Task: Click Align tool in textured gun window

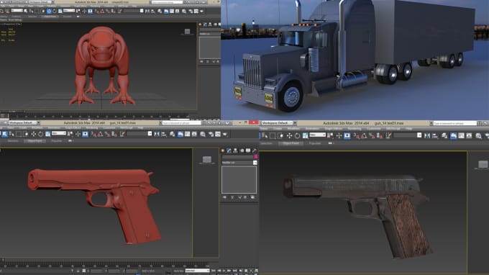Action: coord(434,135)
